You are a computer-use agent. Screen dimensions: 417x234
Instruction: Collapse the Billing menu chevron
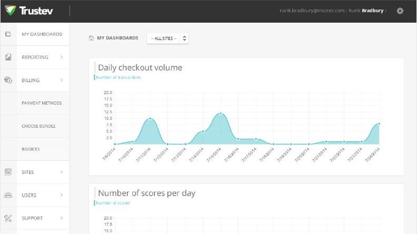click(62, 80)
